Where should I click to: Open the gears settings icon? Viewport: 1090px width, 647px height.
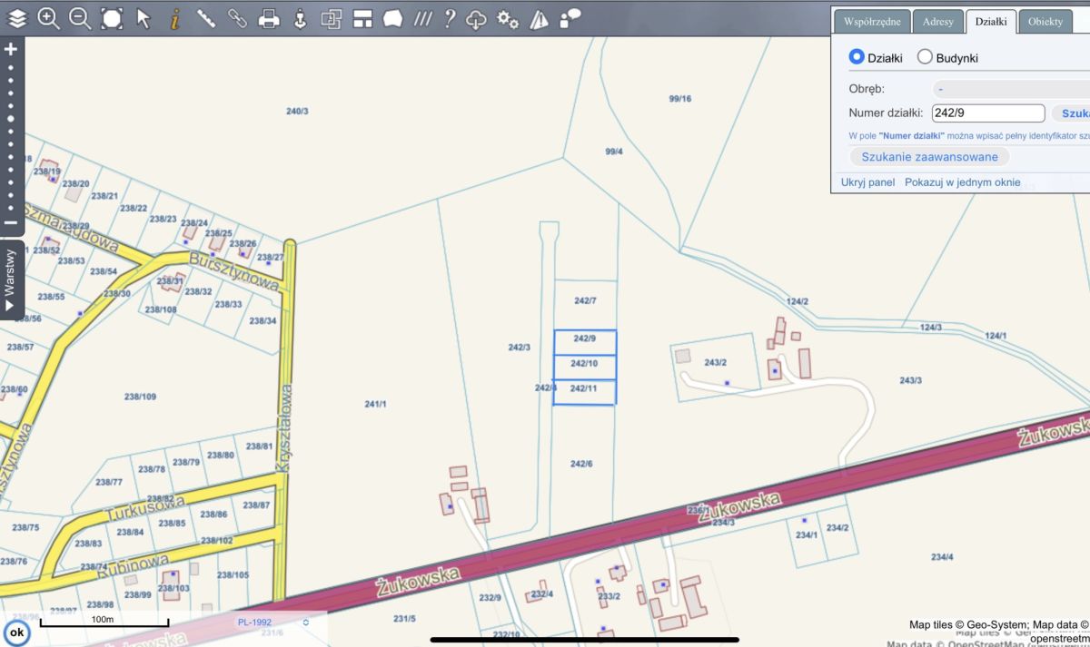(508, 19)
